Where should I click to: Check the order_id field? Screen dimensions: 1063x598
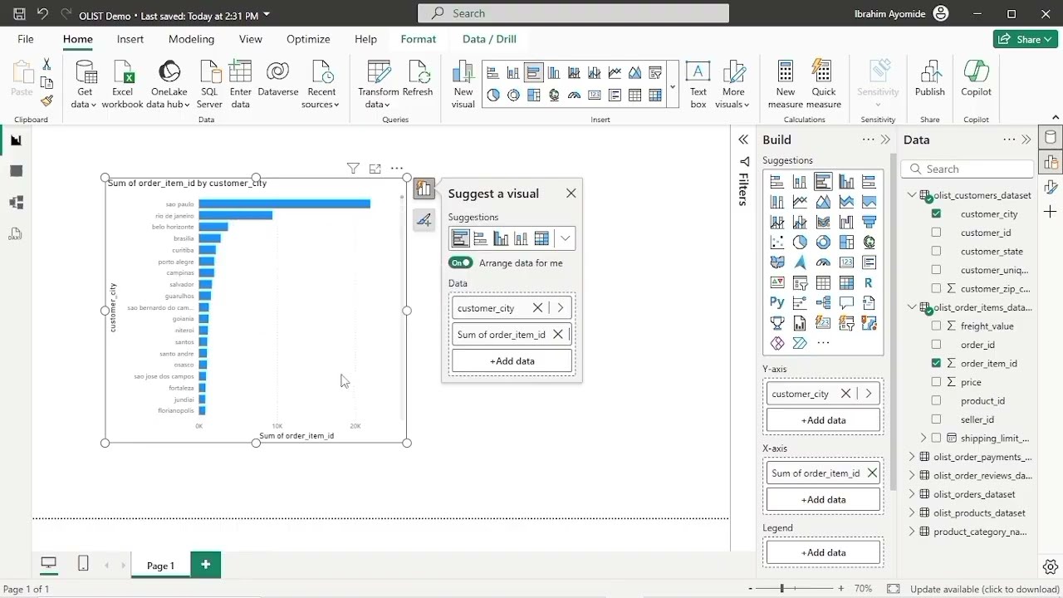coord(936,345)
